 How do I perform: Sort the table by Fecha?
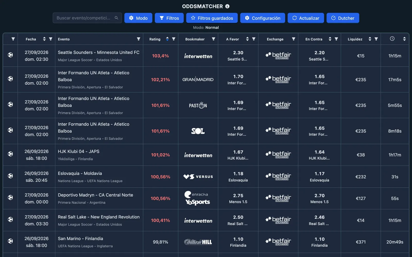[44, 39]
